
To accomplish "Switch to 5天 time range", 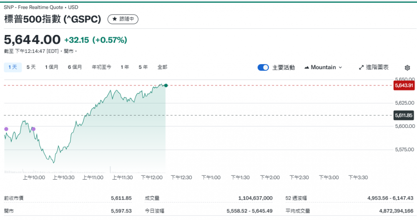I will pos(31,67).
